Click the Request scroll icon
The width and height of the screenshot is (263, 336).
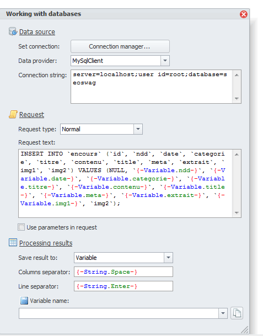13,114
